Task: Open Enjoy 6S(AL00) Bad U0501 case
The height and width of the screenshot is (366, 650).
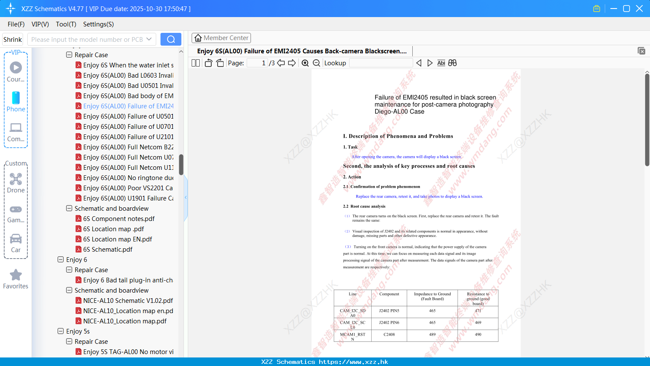Action: (125, 85)
